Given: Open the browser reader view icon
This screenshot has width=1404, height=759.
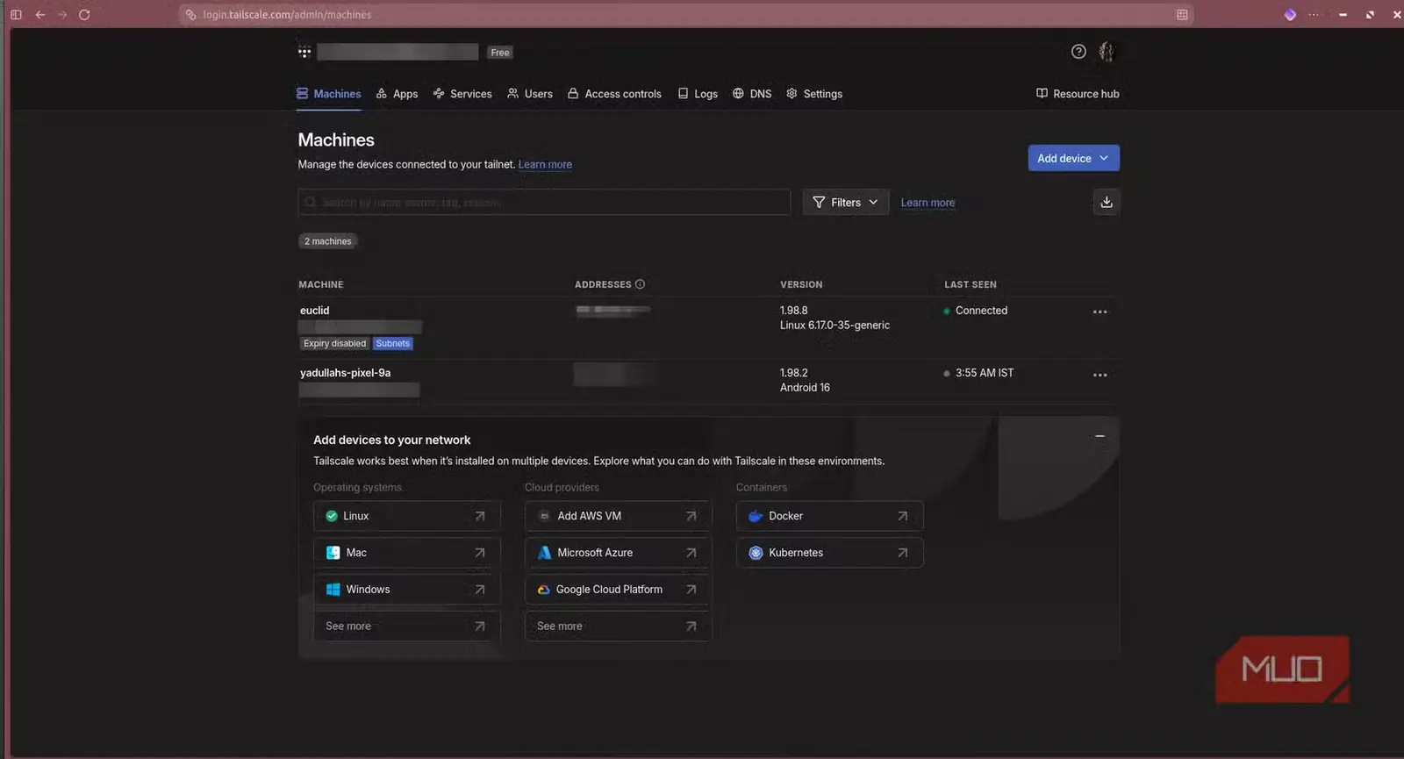Looking at the screenshot, I should (1182, 15).
